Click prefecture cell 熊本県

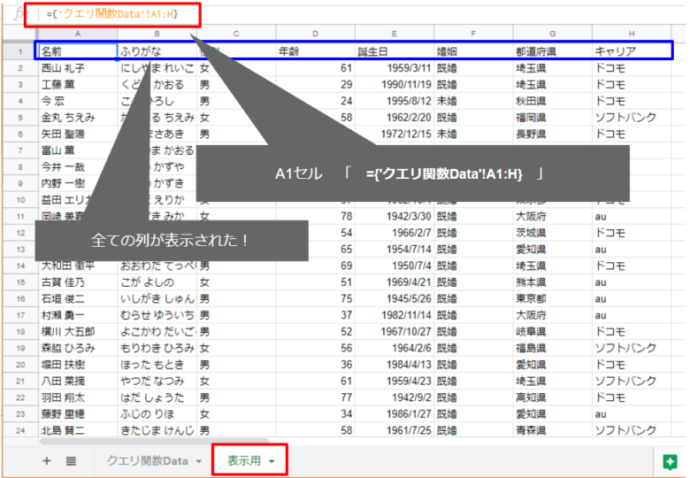pos(553,282)
